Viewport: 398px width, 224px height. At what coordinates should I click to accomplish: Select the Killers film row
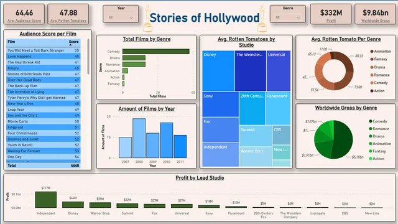(x=43, y=68)
